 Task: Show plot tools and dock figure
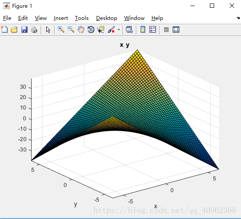point(176,29)
